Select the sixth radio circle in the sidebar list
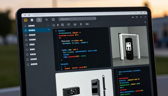The height and width of the screenshot is (96, 168). 27,55
